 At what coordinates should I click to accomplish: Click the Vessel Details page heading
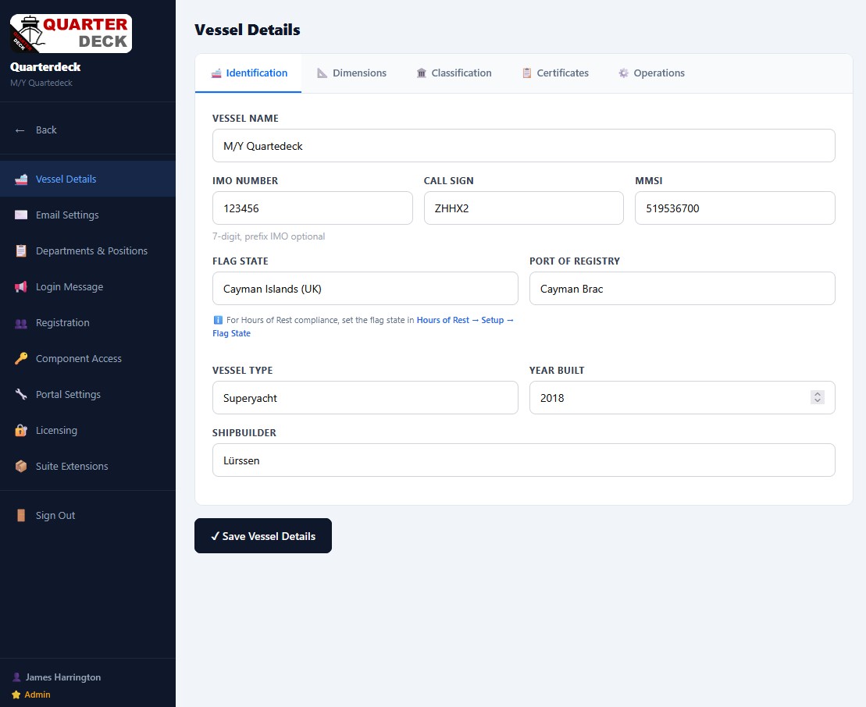[x=248, y=30]
